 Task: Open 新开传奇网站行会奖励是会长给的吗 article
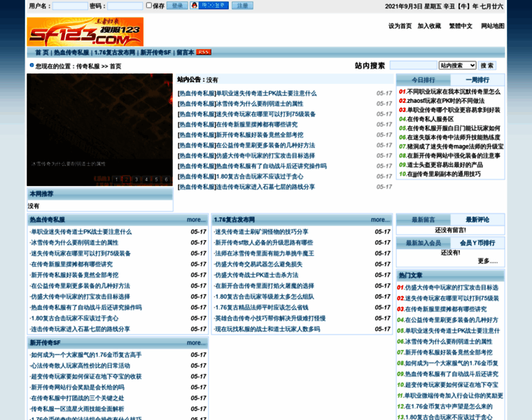[x=77, y=387]
